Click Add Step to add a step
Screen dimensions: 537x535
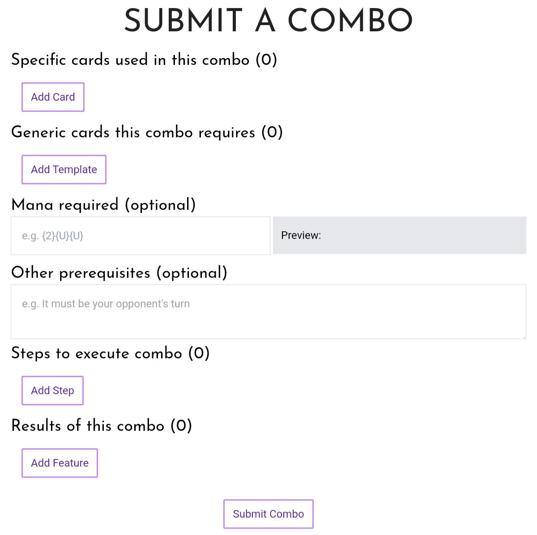pyautogui.click(x=52, y=391)
